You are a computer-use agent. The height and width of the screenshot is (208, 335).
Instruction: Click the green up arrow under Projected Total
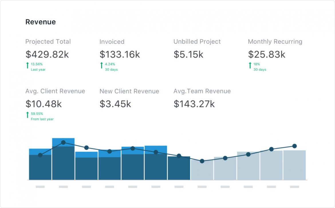coord(27,65)
